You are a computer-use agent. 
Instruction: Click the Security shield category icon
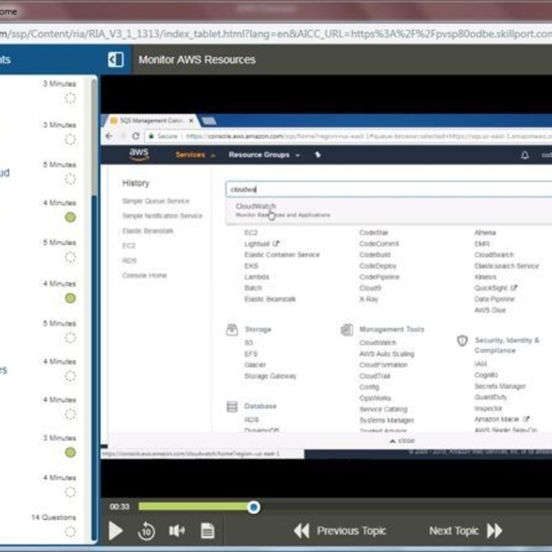click(x=462, y=340)
